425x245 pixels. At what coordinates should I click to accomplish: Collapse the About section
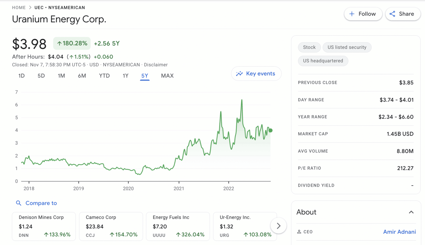click(411, 212)
